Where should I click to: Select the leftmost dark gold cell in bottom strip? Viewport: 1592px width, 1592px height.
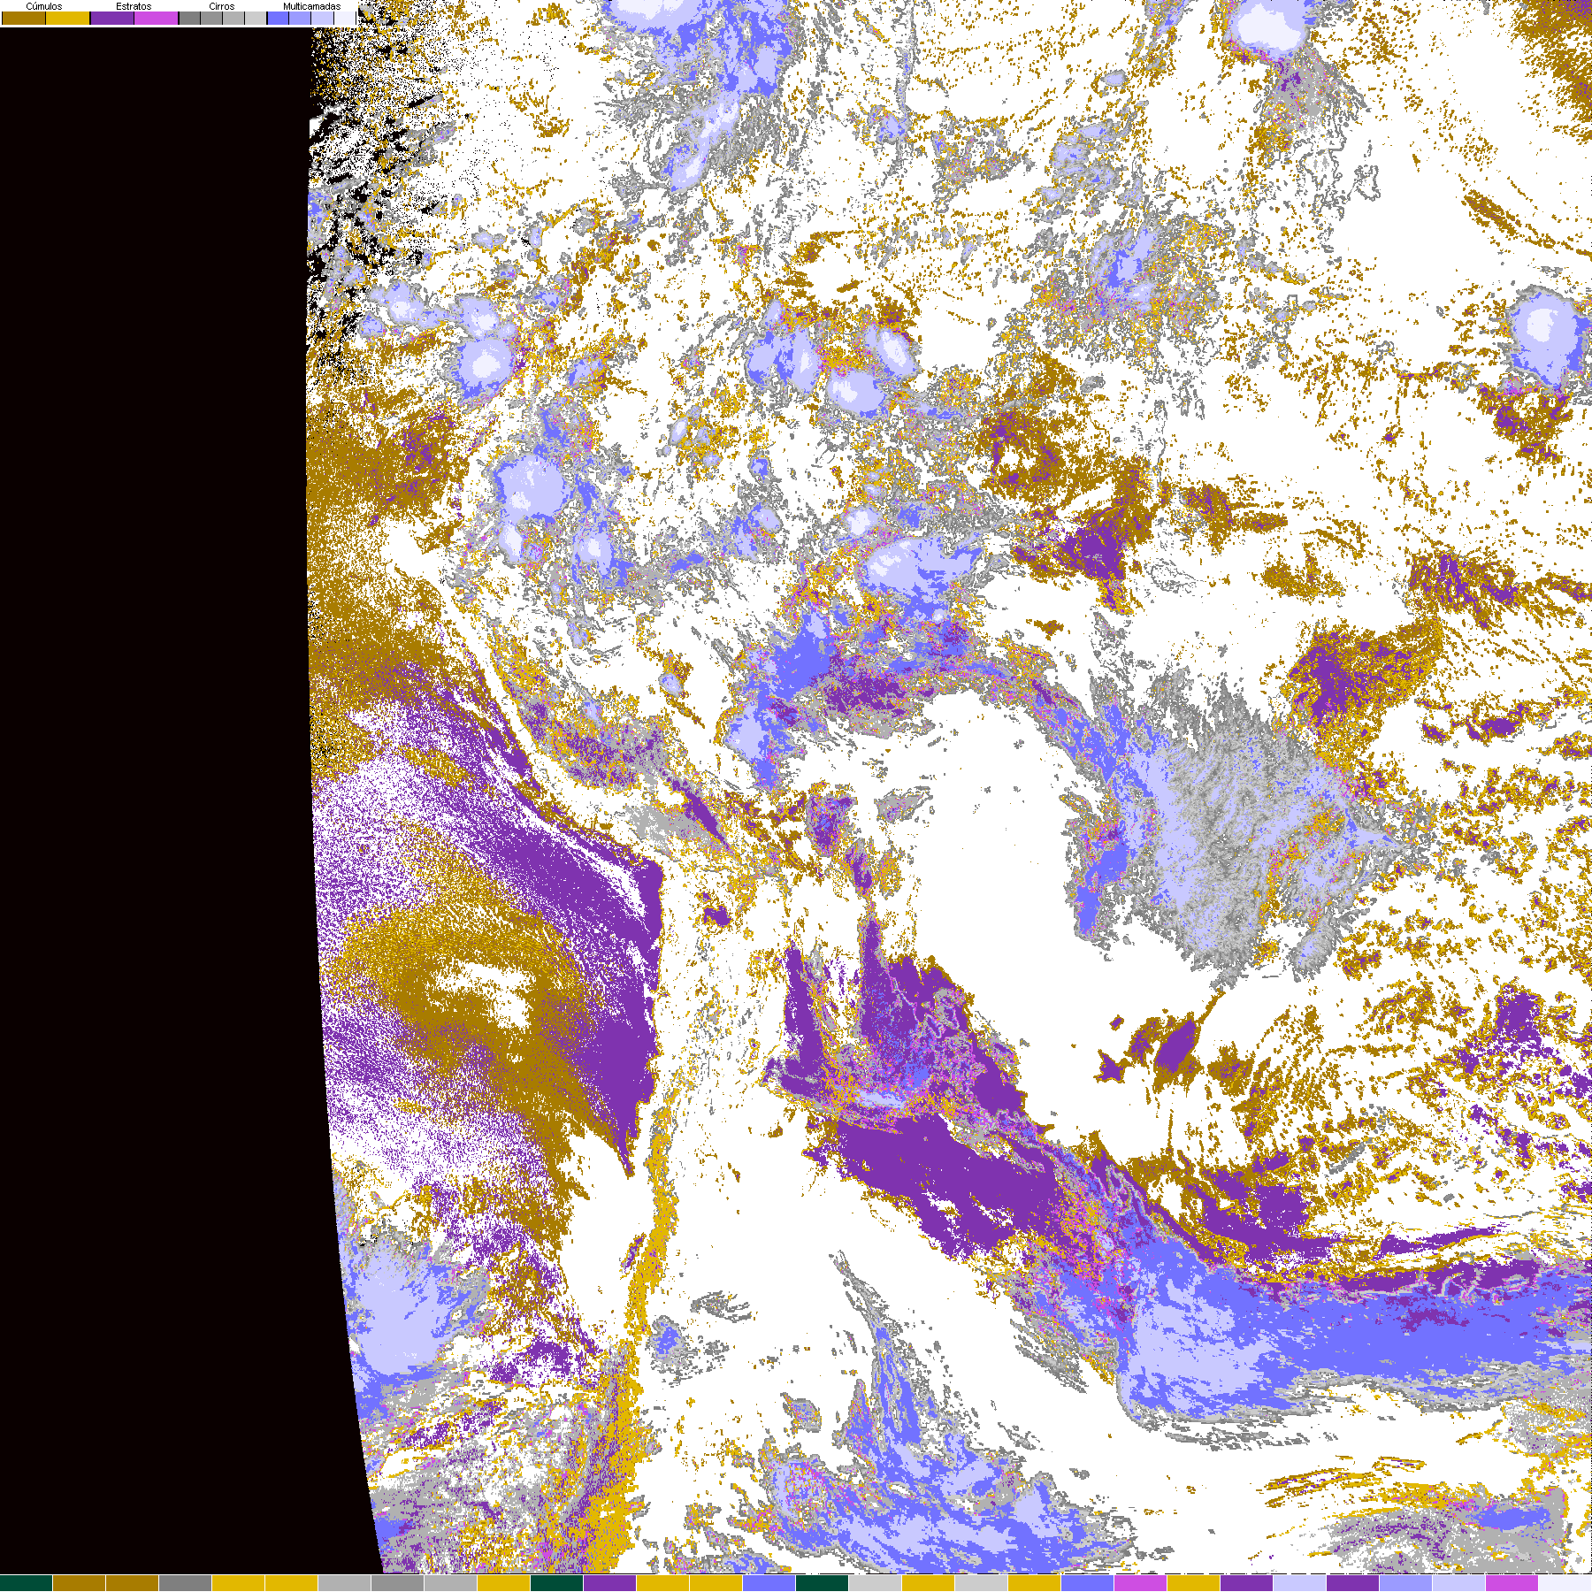pos(80,1583)
